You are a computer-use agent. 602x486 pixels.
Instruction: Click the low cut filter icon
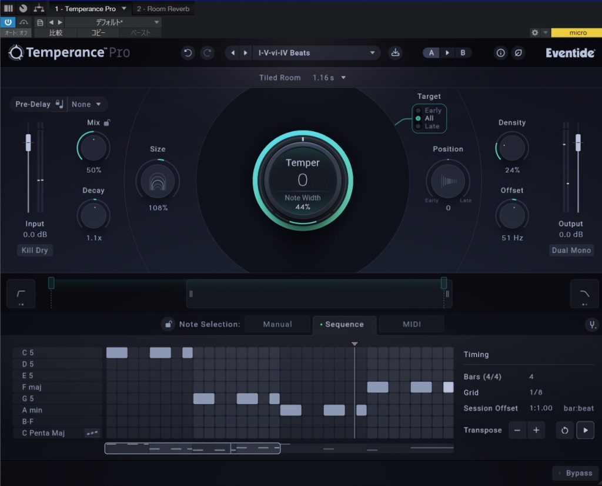pos(21,294)
